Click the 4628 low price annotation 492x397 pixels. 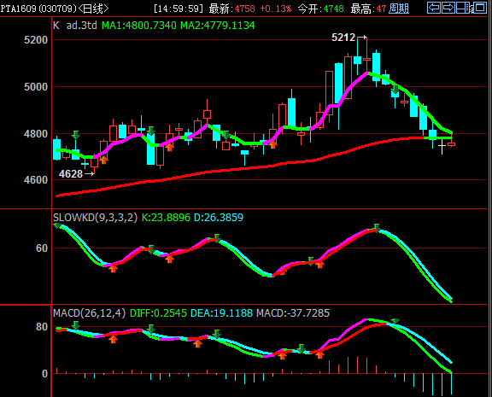coord(71,173)
